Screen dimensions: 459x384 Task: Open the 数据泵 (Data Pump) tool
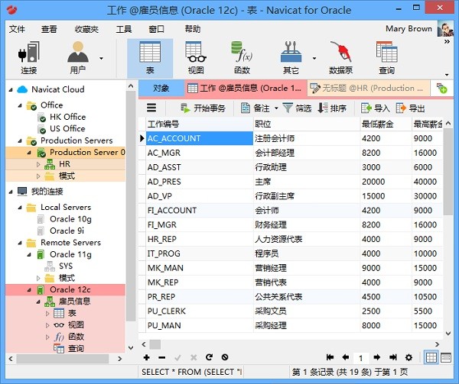[x=340, y=57]
